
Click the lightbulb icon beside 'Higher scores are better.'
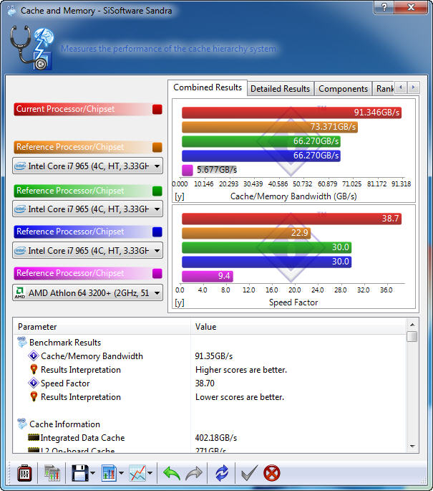(x=34, y=369)
